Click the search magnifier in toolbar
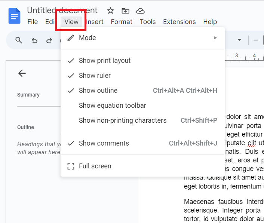Image resolution: width=264 pixels, height=223 pixels. 19,40
